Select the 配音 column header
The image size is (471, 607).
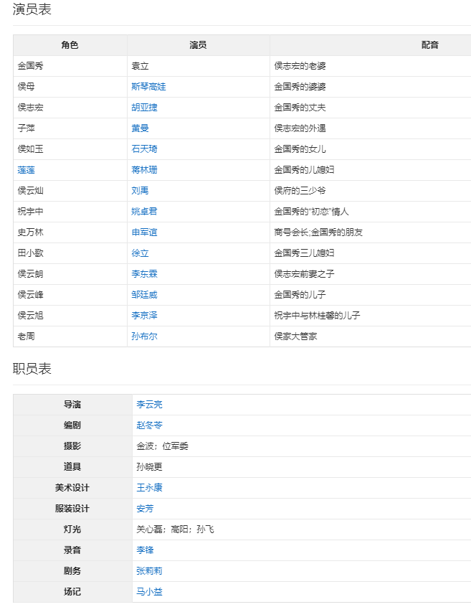click(430, 45)
